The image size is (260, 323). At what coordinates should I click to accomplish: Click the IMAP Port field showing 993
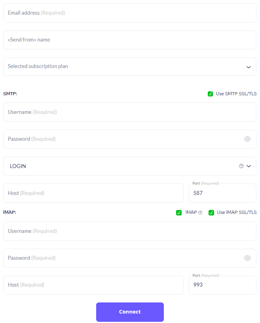click(222, 285)
